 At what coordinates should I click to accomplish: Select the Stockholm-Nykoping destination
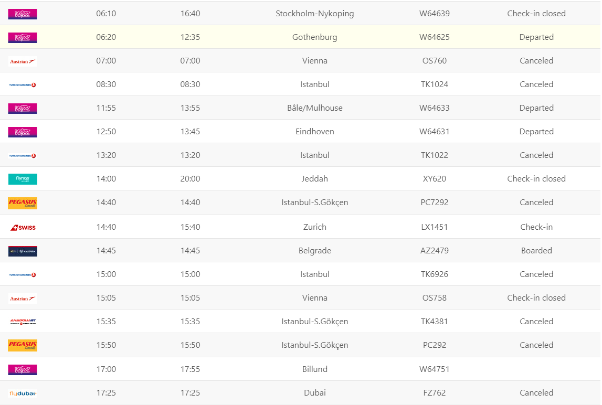(x=314, y=14)
